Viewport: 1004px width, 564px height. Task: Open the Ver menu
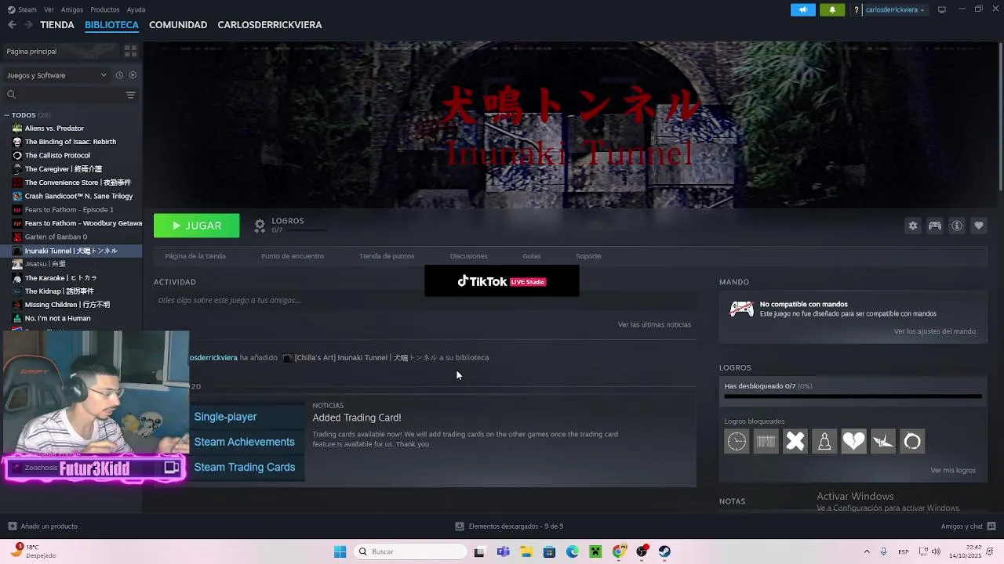click(x=49, y=9)
